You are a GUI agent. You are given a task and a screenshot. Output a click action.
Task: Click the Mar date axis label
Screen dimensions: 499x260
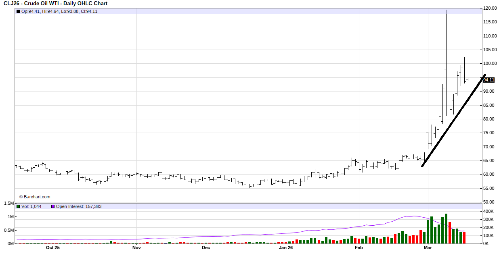428,248
